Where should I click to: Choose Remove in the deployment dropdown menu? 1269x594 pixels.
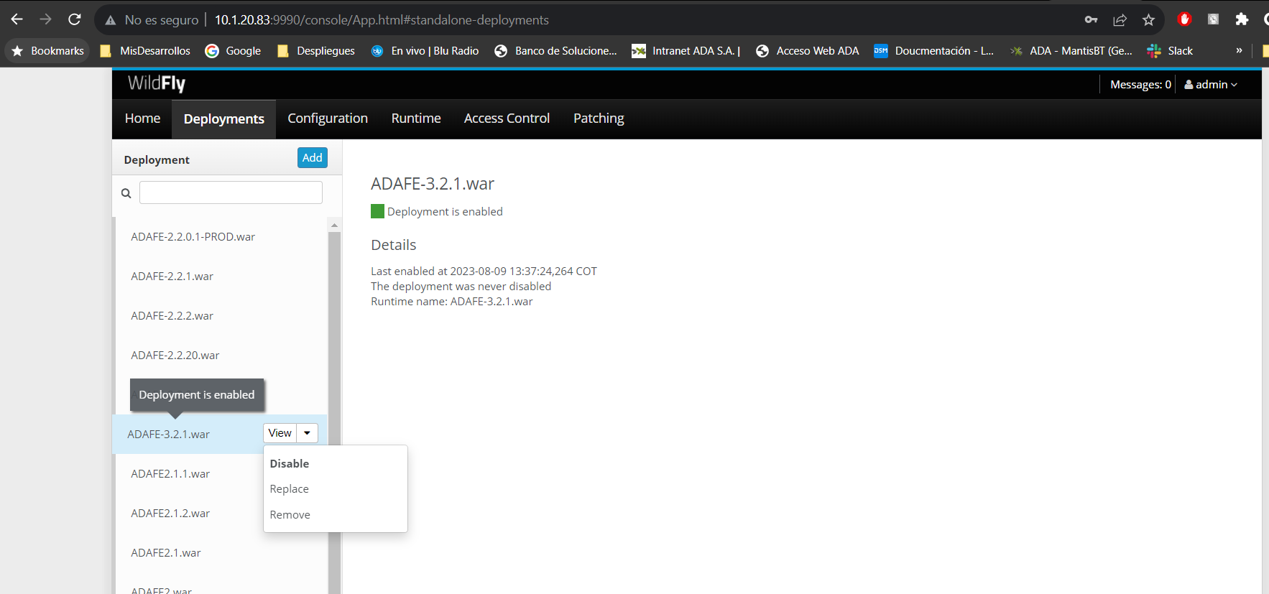click(x=290, y=515)
